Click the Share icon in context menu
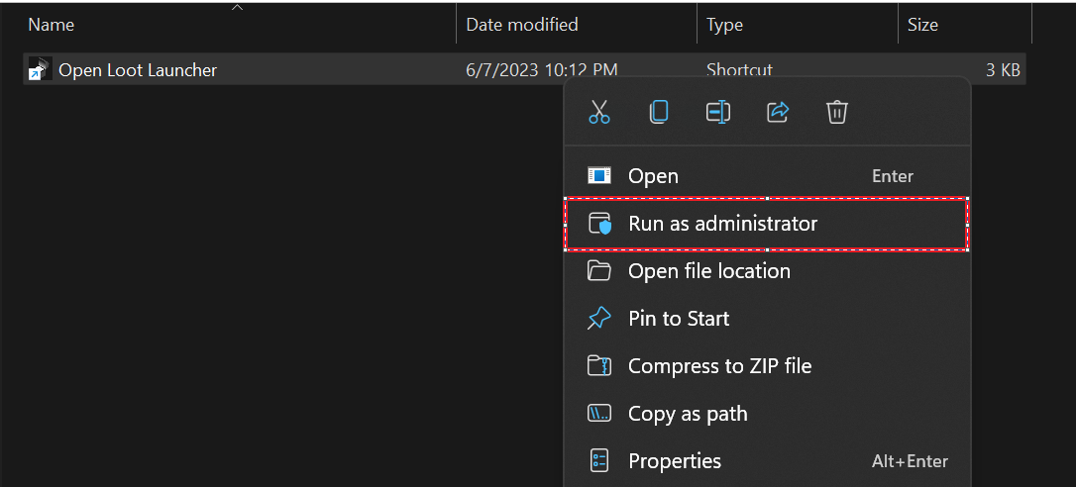This screenshot has width=1076, height=487. click(x=778, y=112)
